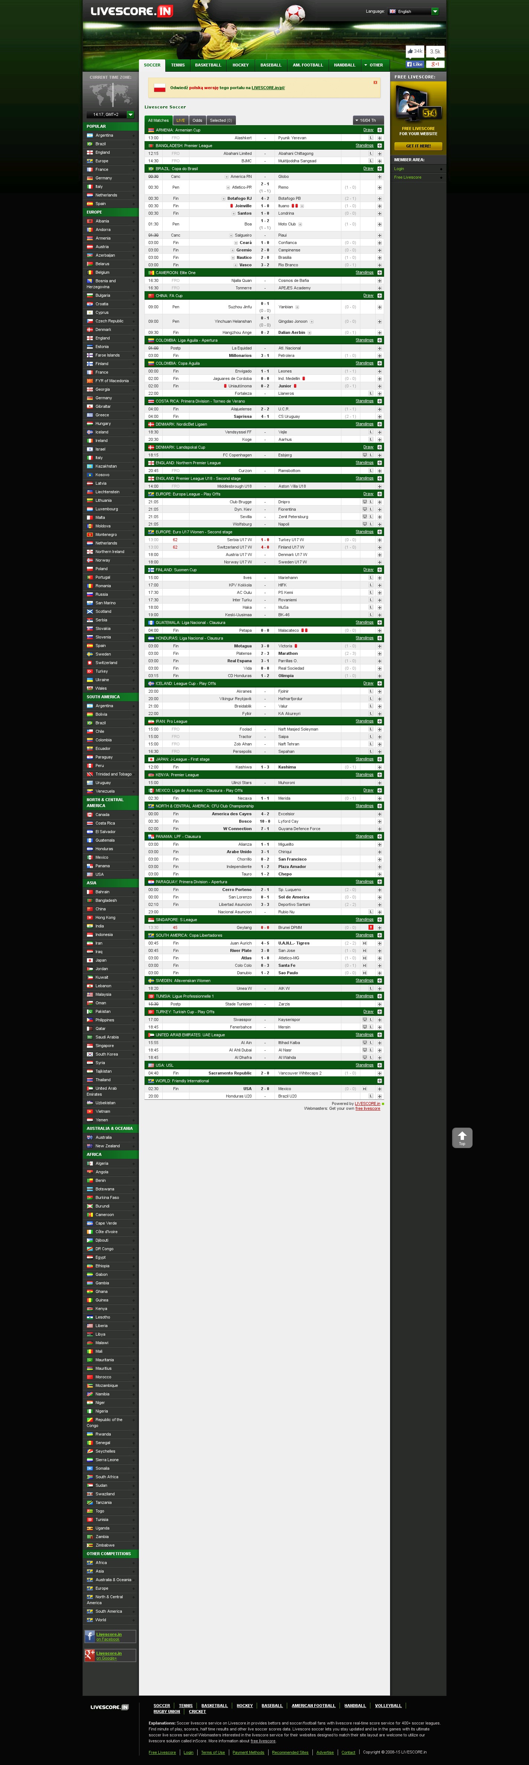
Task: Click the Top arrow icon
Action: (462, 1137)
